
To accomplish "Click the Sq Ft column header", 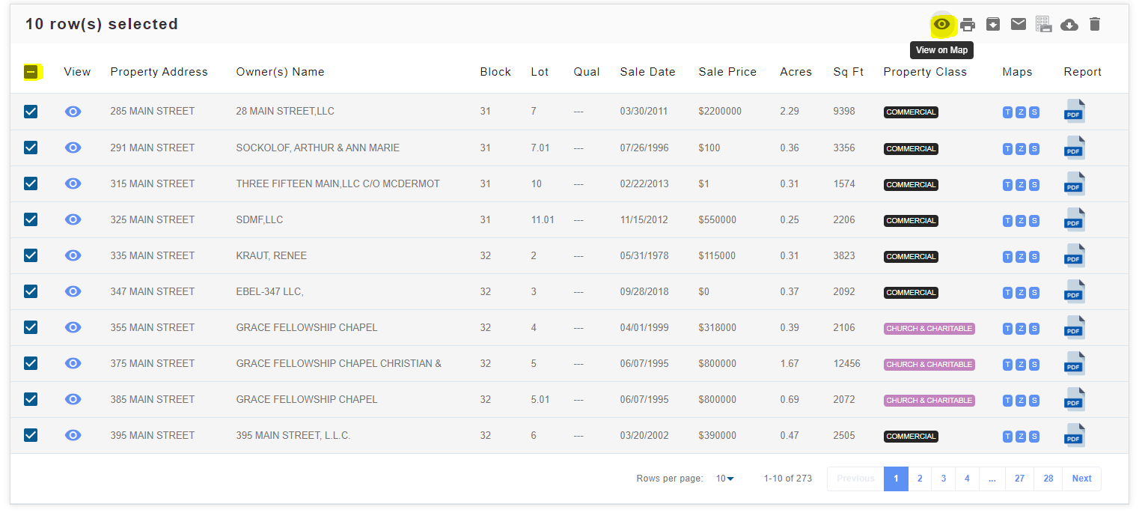I will click(849, 72).
